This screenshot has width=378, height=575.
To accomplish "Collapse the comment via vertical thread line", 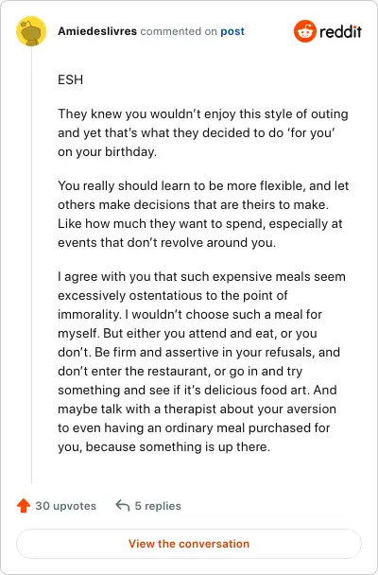I will point(31,264).
